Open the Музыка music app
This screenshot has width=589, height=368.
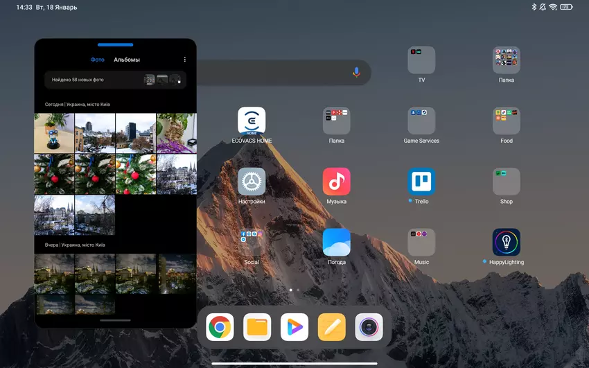(336, 182)
